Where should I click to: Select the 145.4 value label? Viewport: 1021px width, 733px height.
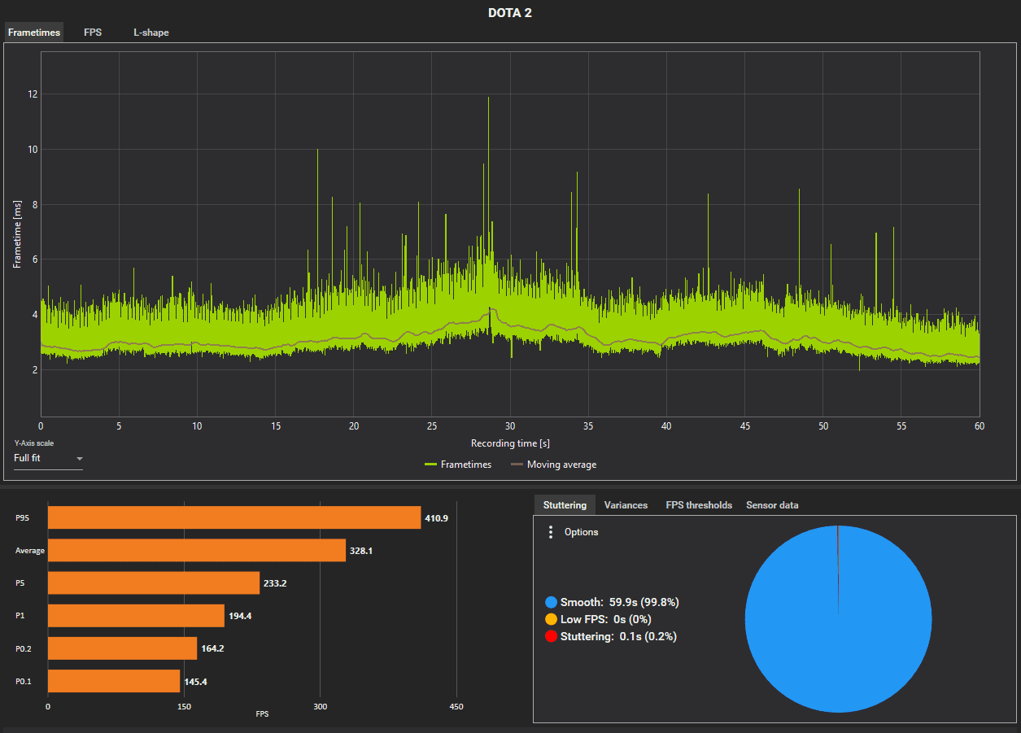click(195, 681)
